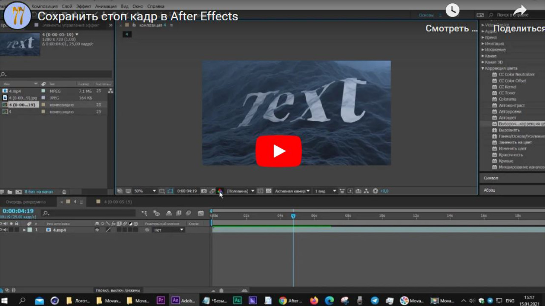This screenshot has height=306, width=545.
Task: Open Telegram from the taskbar
Action: (375, 300)
